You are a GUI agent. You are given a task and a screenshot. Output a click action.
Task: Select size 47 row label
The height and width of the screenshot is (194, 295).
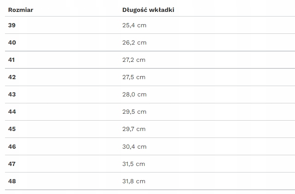[x=12, y=164]
